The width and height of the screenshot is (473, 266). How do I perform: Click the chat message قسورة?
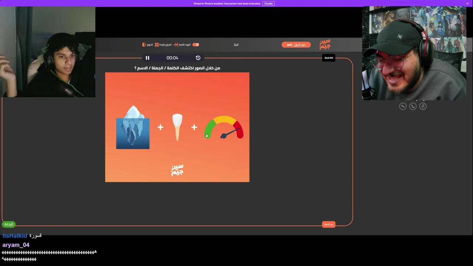(35, 236)
